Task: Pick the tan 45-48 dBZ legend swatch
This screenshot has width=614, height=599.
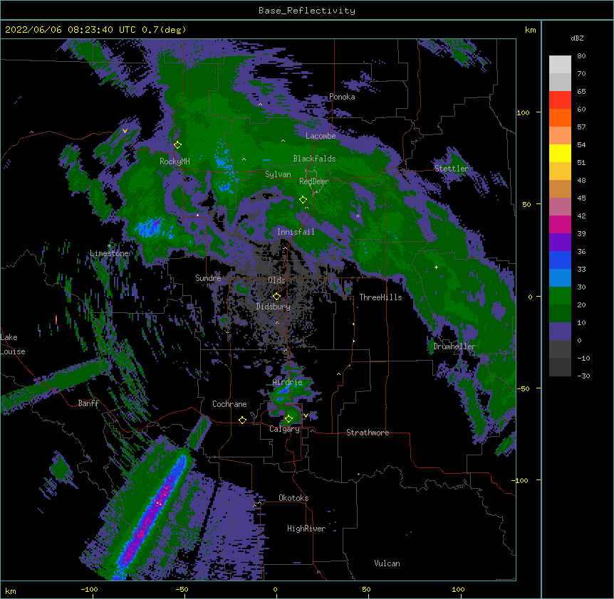Action: 560,189
